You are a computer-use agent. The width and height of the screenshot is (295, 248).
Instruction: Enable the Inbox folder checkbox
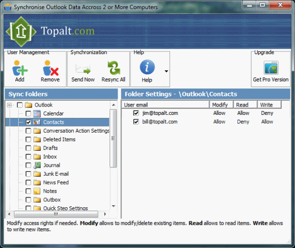pyautogui.click(x=29, y=157)
